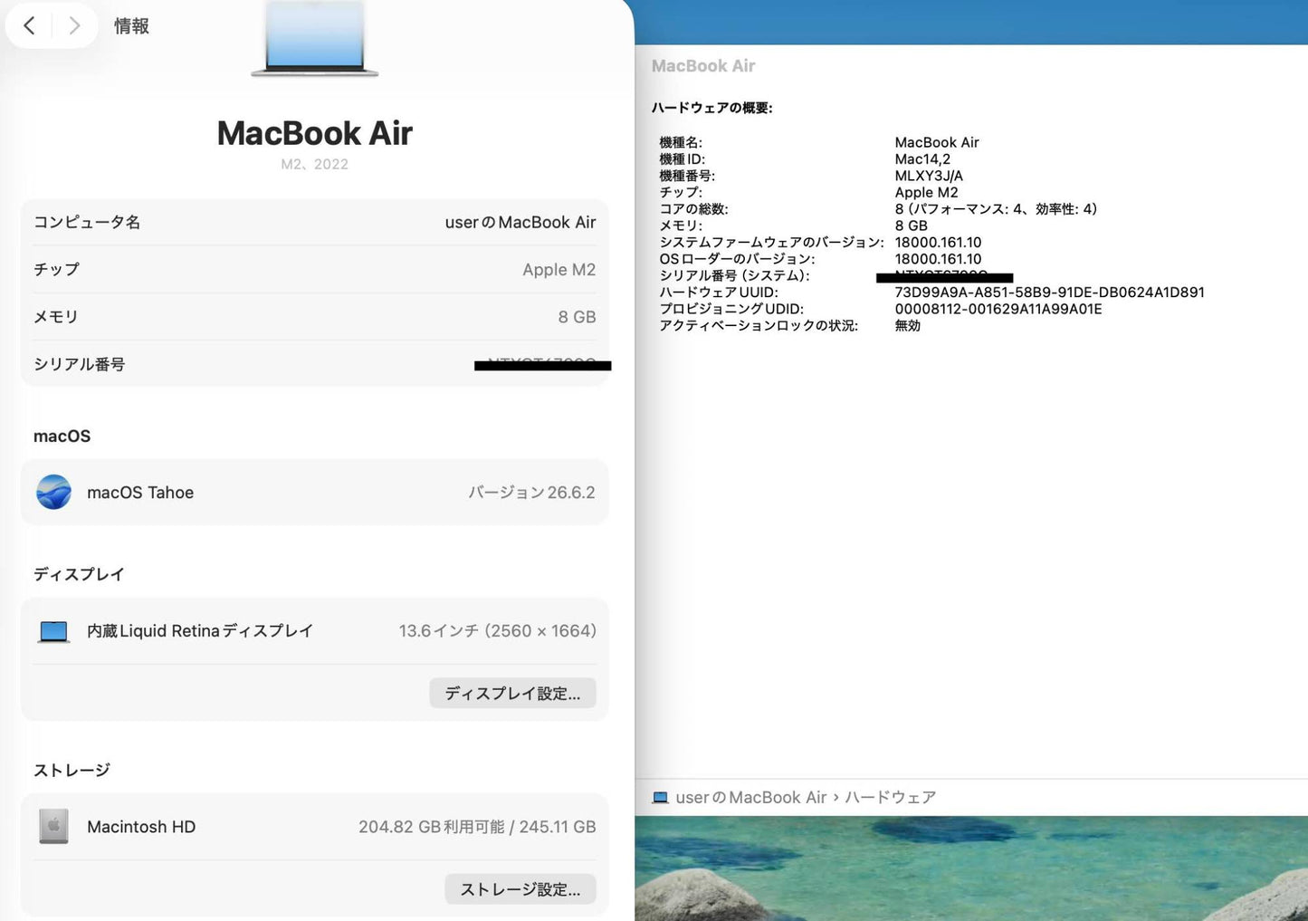The image size is (1308, 921).
Task: Click the Macintosh HD drive icon
Action: [x=53, y=826]
